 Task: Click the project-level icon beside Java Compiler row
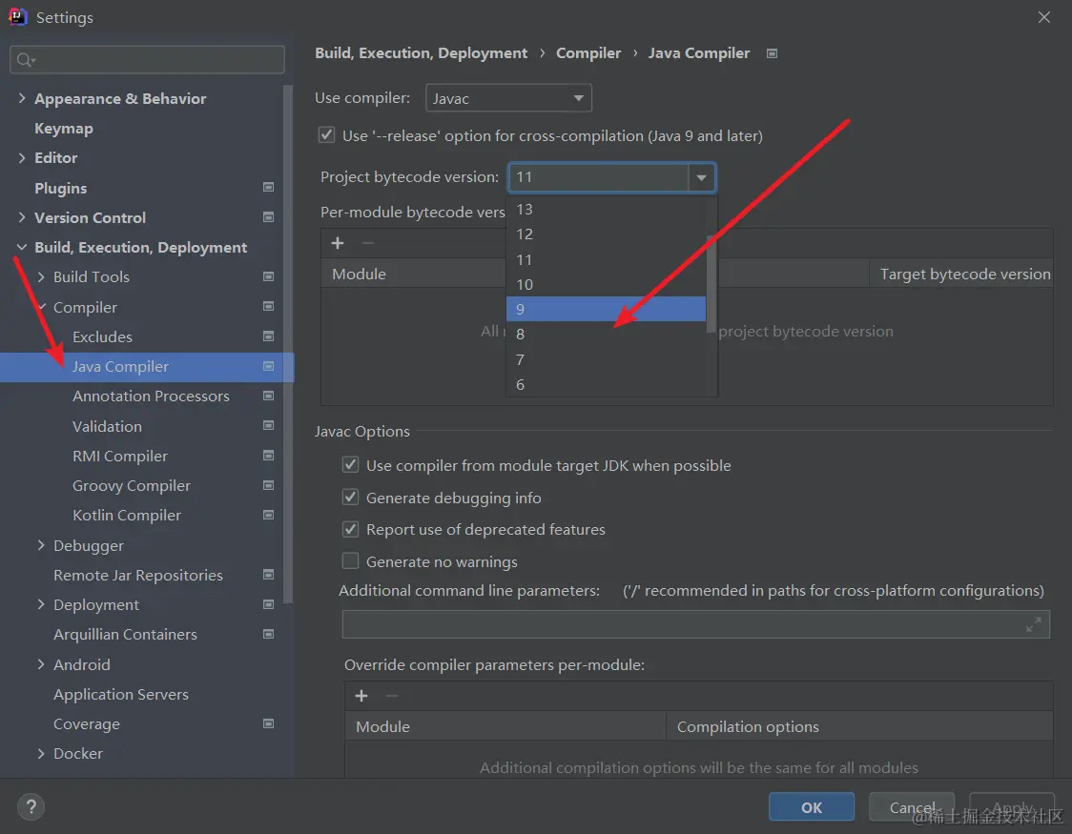tap(269, 366)
